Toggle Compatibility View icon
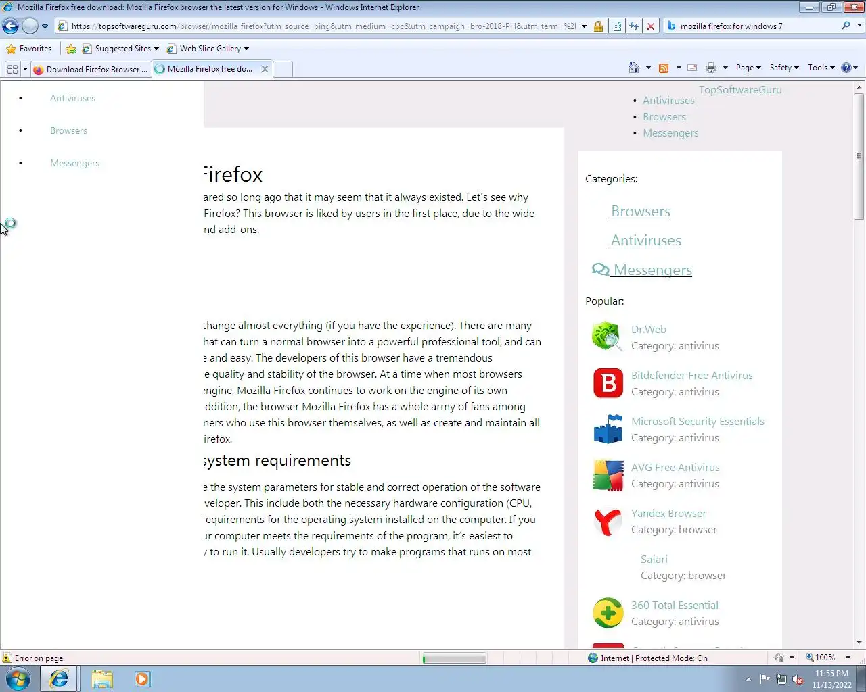 (617, 26)
